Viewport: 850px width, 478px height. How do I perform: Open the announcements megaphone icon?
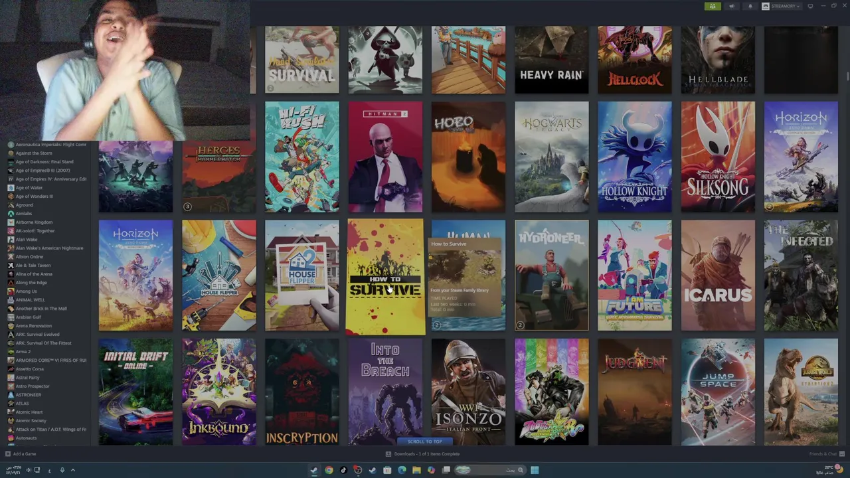(x=732, y=6)
